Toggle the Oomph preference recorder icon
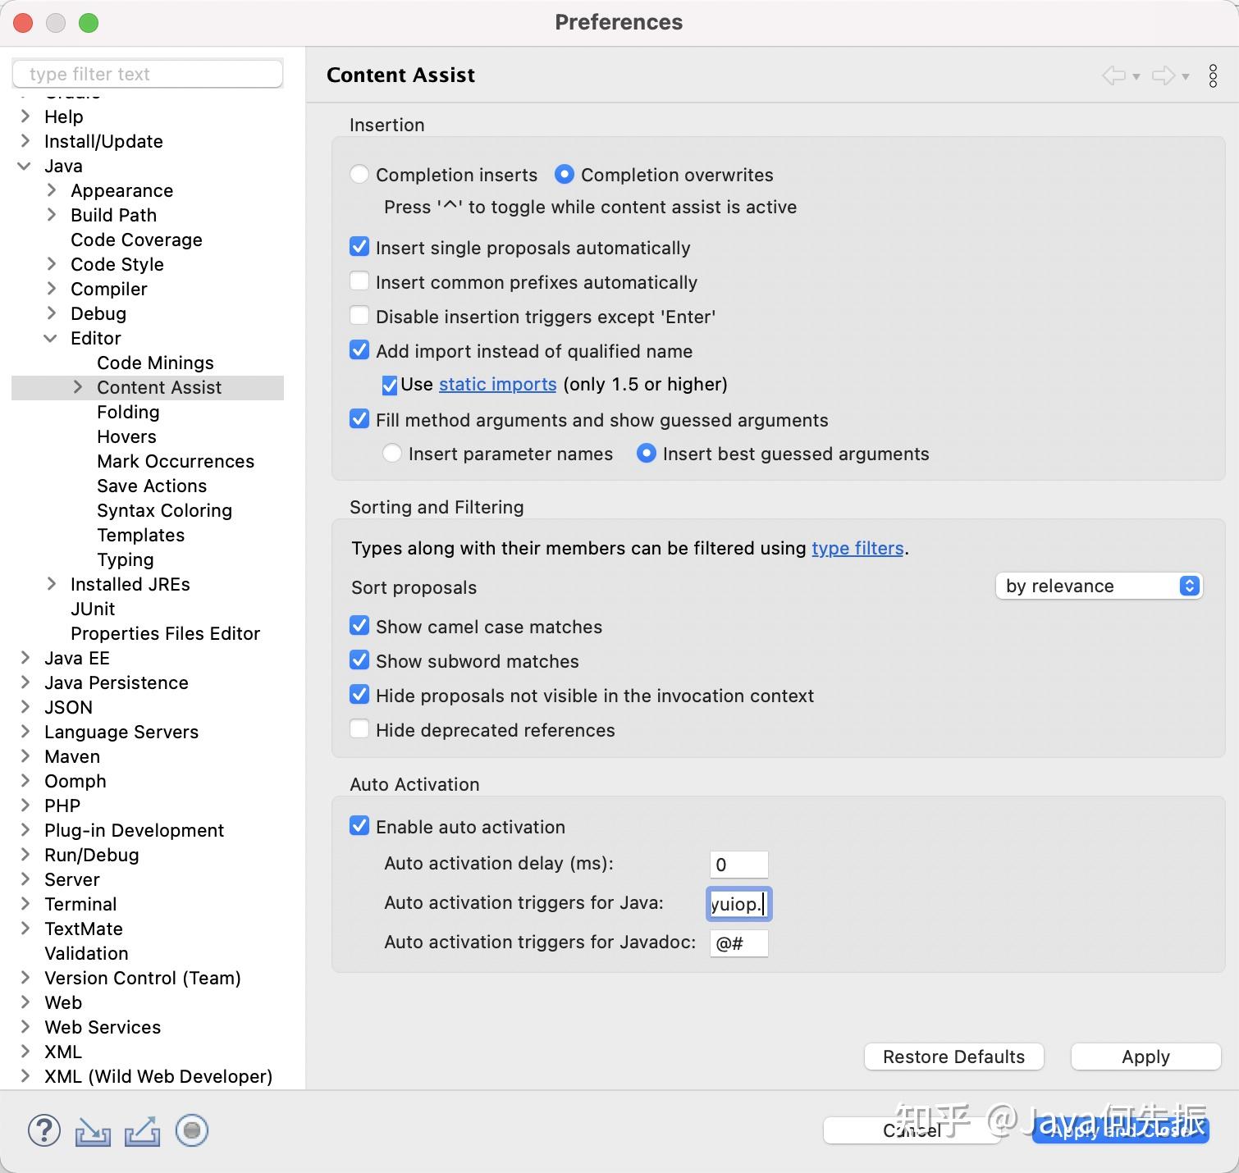The height and width of the screenshot is (1173, 1239). (192, 1130)
